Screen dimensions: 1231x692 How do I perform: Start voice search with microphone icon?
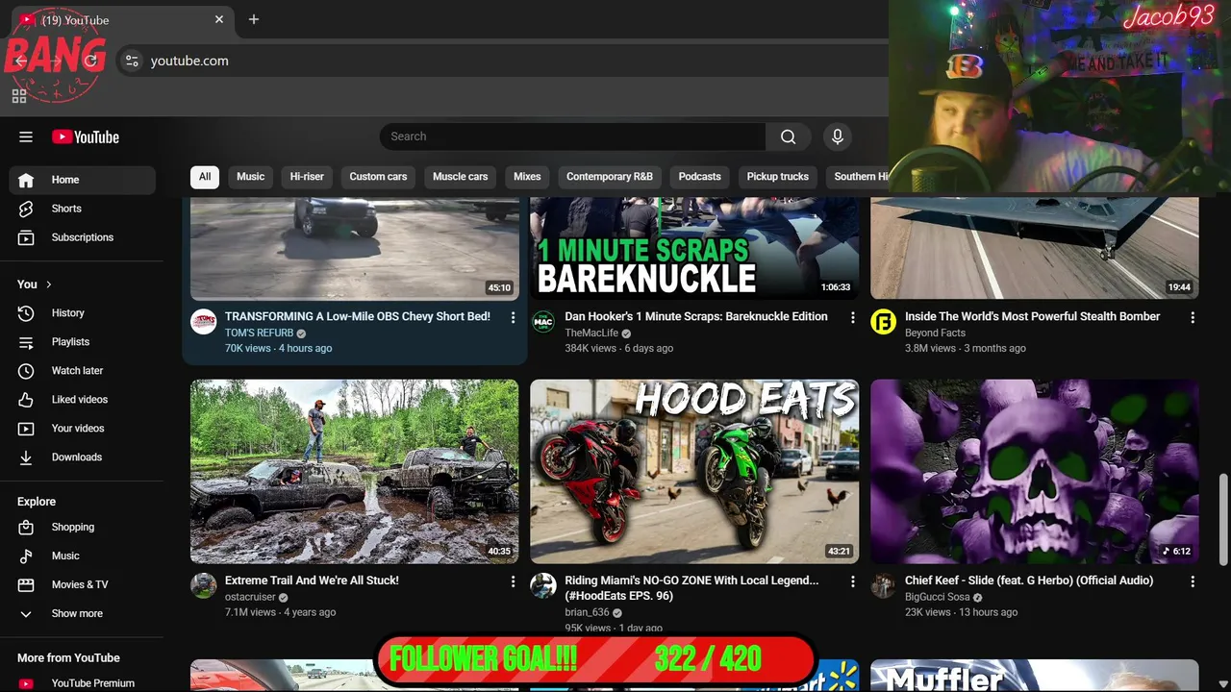(838, 136)
